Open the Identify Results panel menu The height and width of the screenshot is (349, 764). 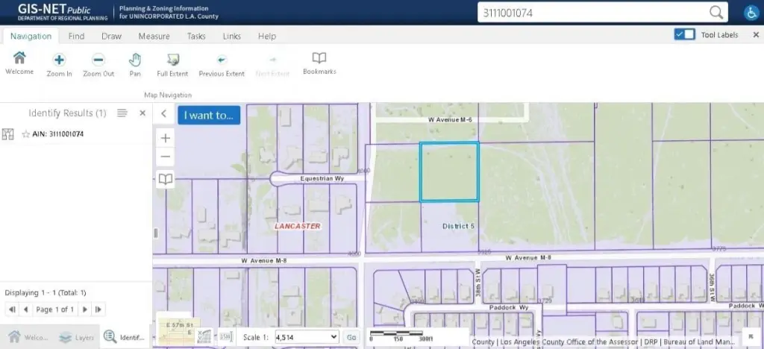coord(122,113)
